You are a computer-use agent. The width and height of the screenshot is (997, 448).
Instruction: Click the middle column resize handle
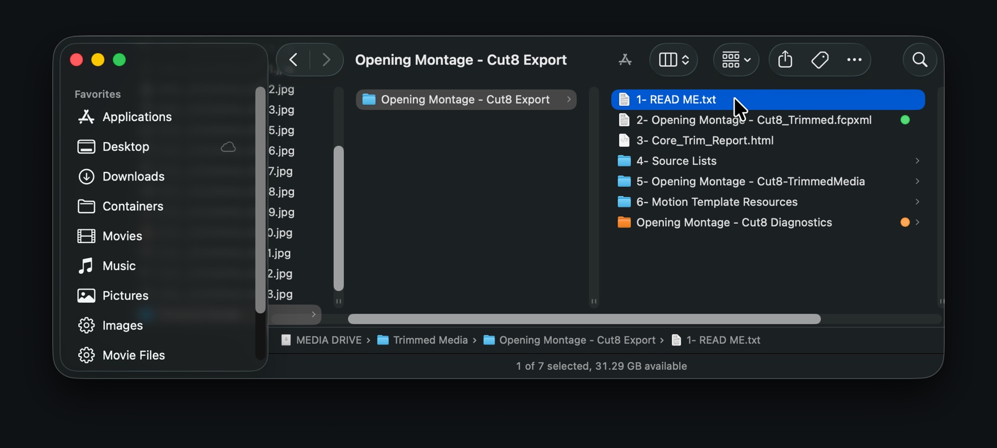point(594,301)
